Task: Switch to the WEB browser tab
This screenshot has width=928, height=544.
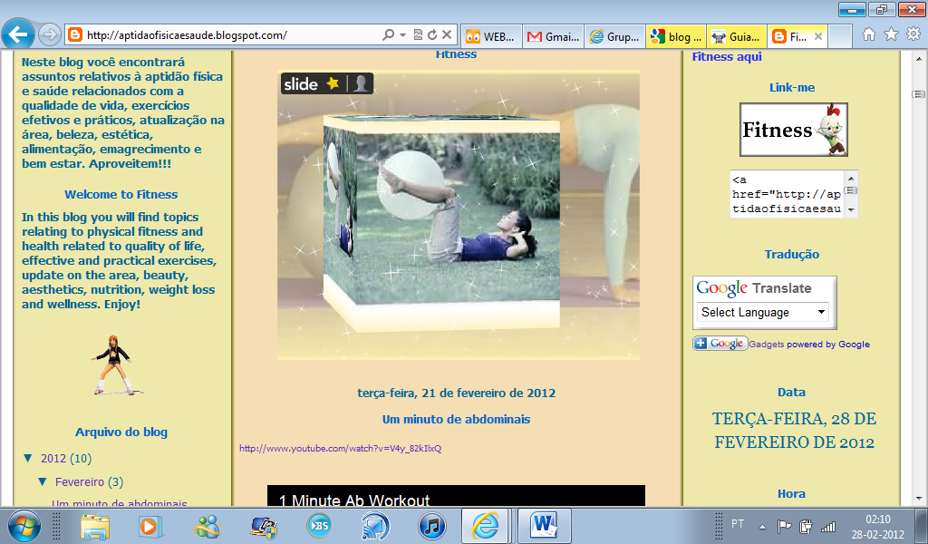Action: [489, 37]
